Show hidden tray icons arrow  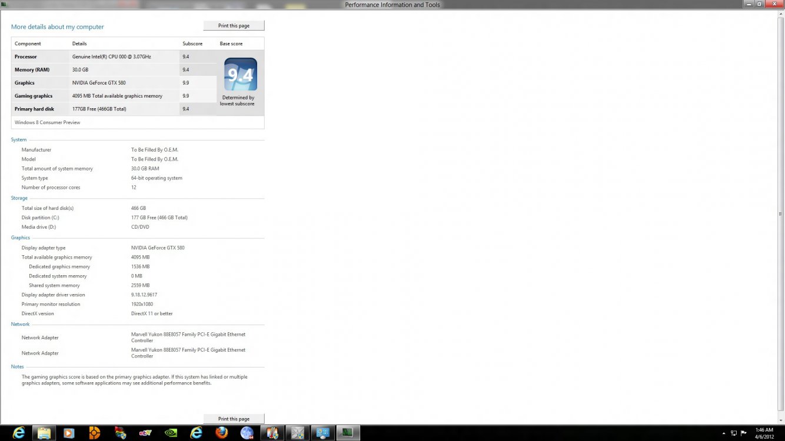pyautogui.click(x=724, y=433)
